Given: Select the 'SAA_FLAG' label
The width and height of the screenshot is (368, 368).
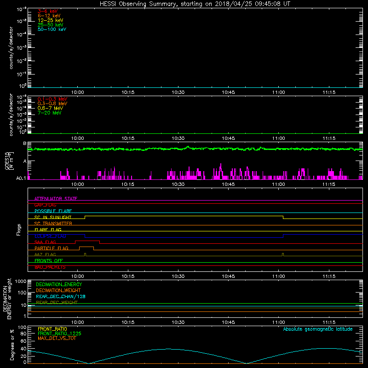Looking at the screenshot, I should coord(45,242).
